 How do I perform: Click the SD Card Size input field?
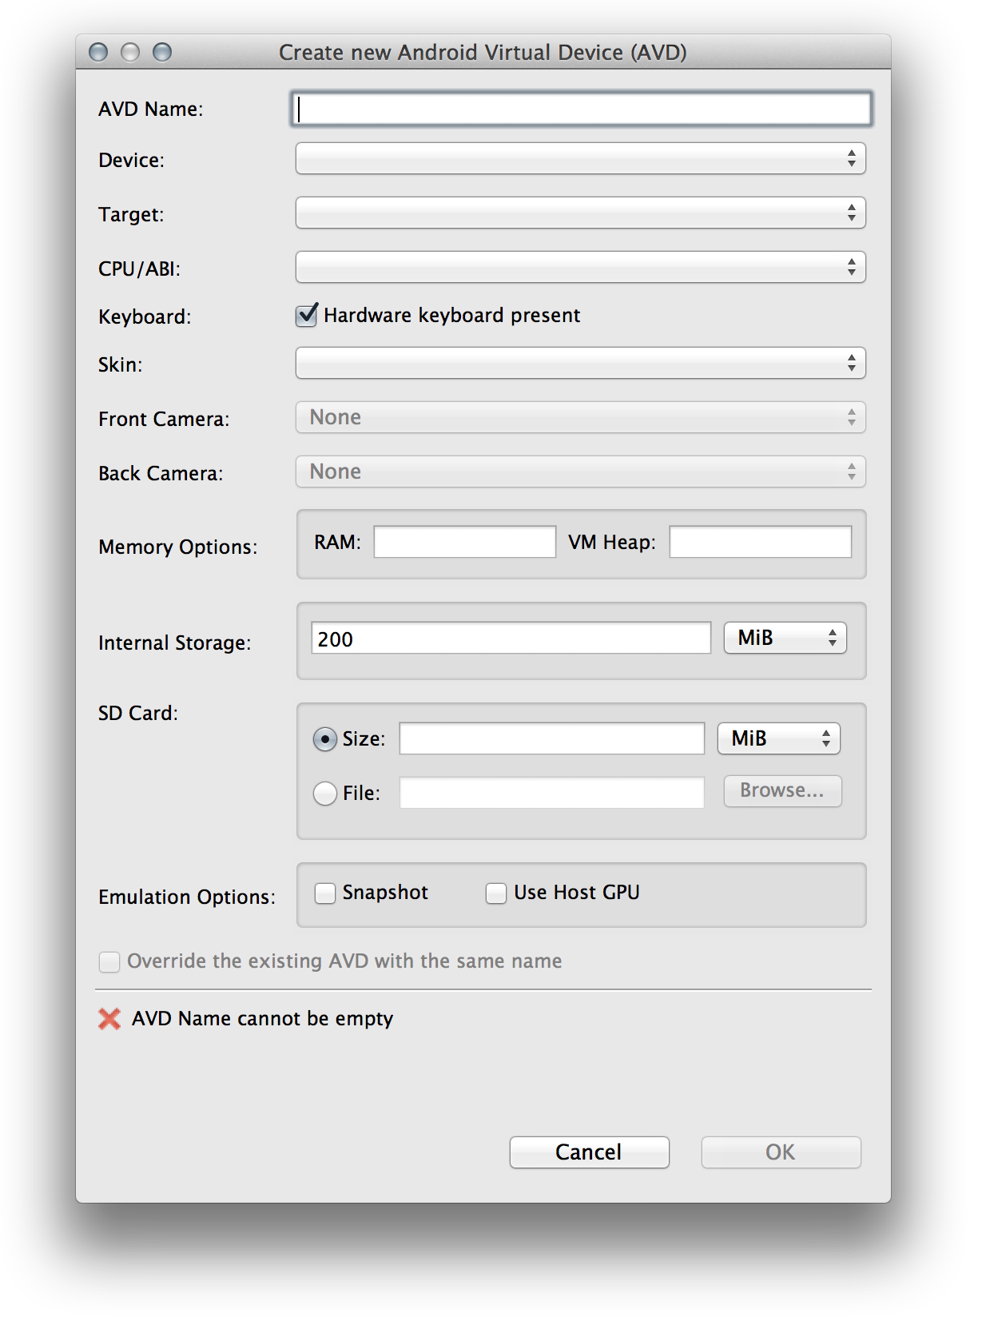(x=552, y=738)
